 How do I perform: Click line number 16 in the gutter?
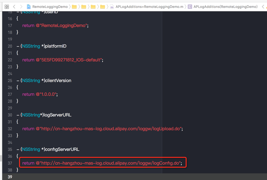coord(10,19)
